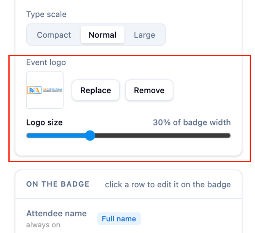Click the 'Type scale' label
Viewport: 255px width, 233px height.
46,14
